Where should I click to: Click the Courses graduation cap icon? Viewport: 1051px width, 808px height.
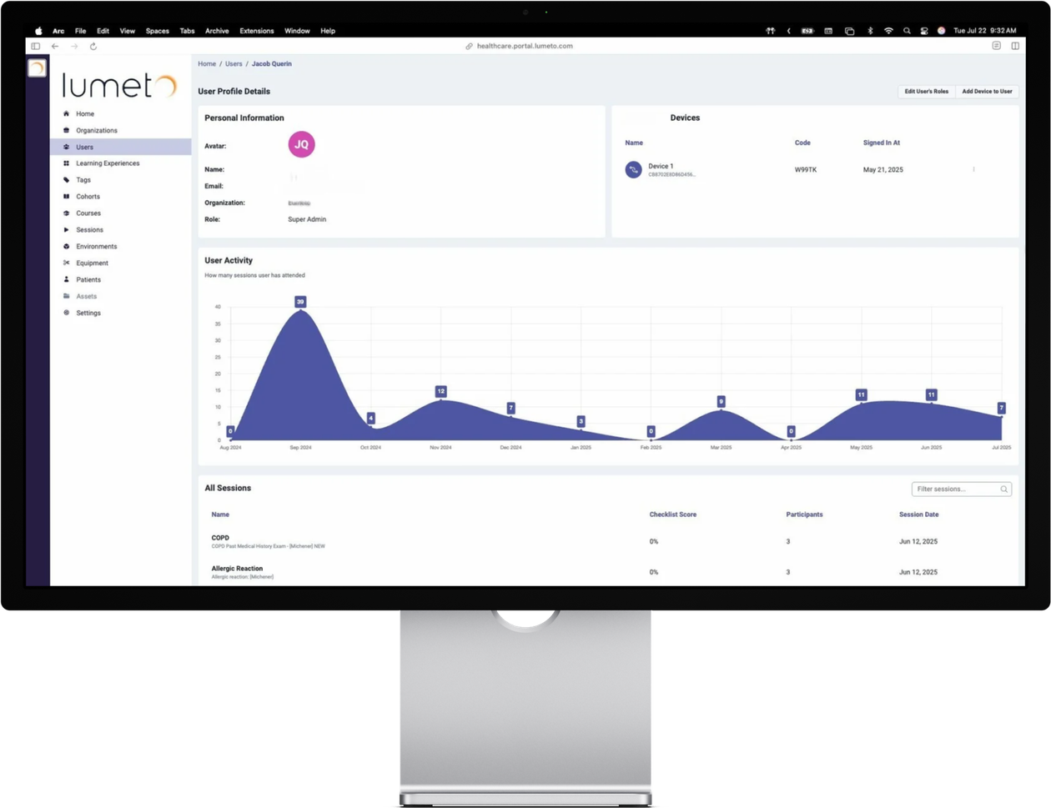click(67, 213)
